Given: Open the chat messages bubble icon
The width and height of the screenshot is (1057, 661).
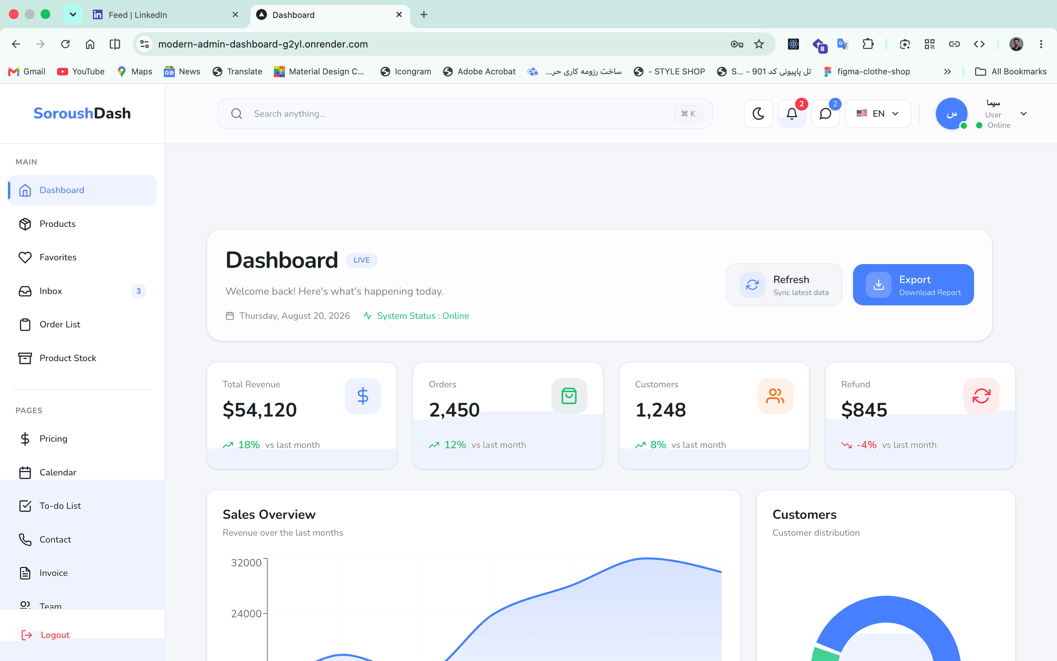Looking at the screenshot, I should coord(825,114).
